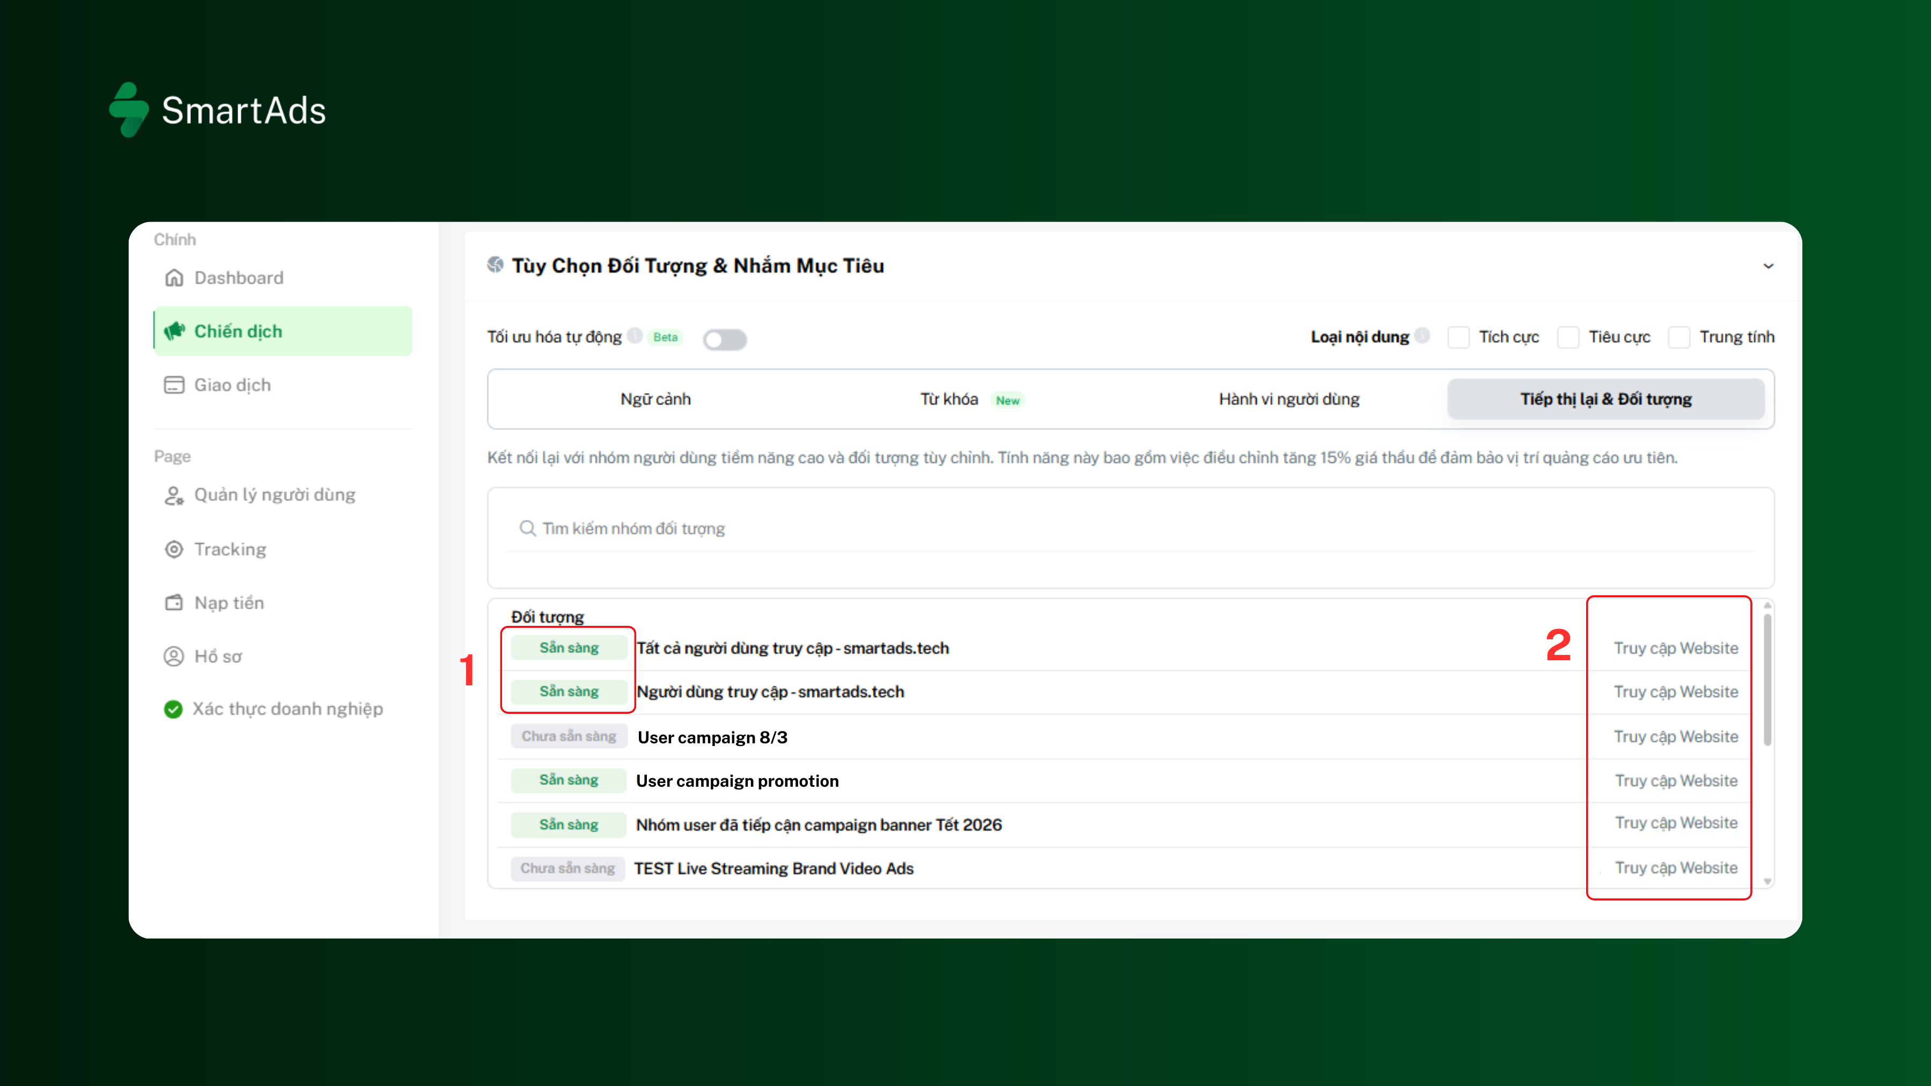Image resolution: width=1931 pixels, height=1086 pixels.
Task: Toggle the Tối ưu hóa tự động switch
Action: tap(725, 339)
